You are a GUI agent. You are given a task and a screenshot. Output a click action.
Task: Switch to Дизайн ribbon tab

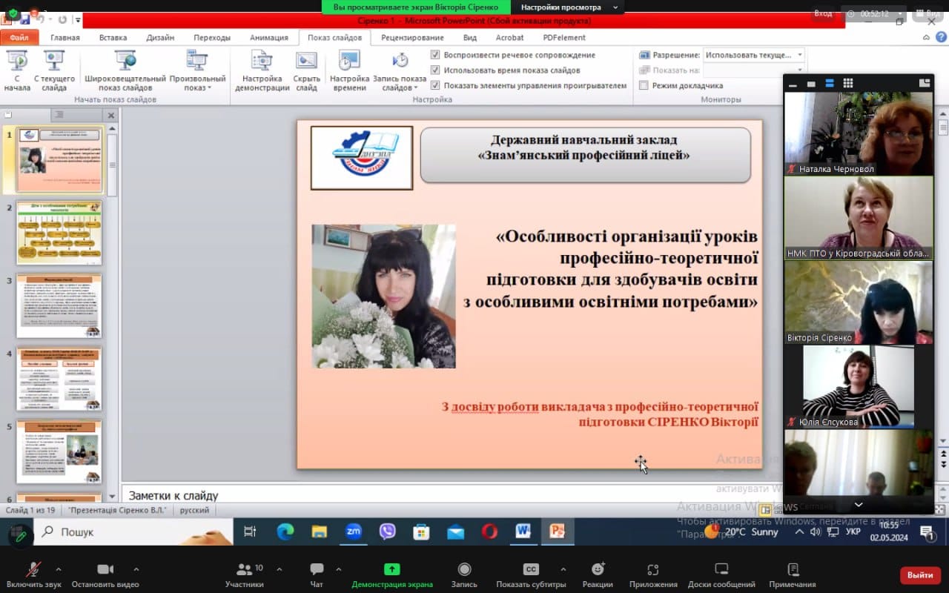(x=160, y=38)
